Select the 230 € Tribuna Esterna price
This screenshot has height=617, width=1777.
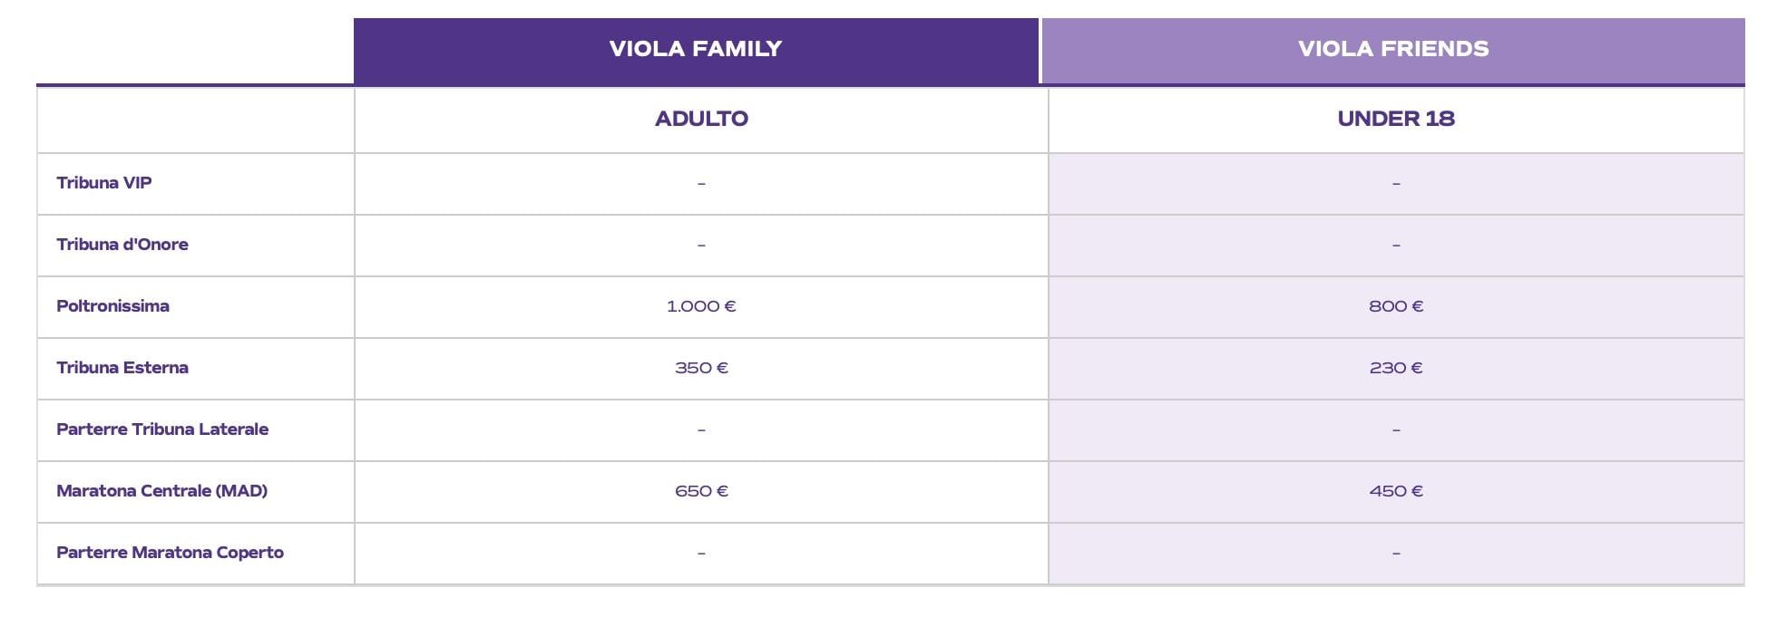tap(1396, 368)
